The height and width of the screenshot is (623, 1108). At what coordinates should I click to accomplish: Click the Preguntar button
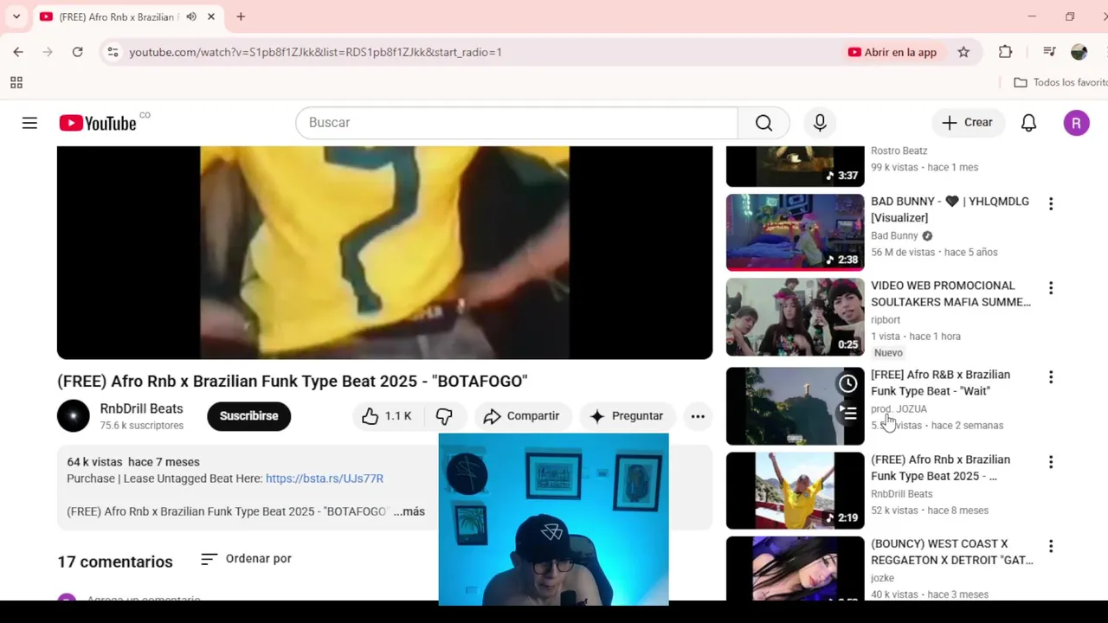[x=627, y=416]
